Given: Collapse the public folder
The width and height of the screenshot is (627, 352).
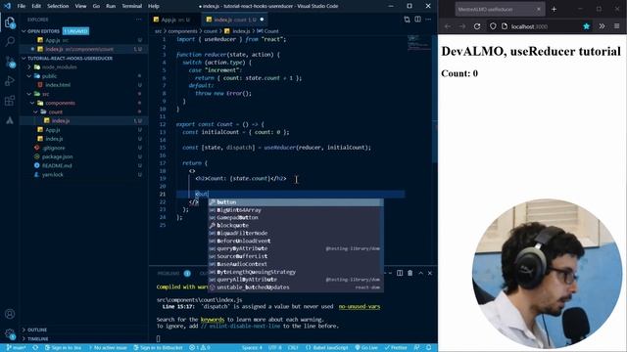Looking at the screenshot, I should pos(29,76).
